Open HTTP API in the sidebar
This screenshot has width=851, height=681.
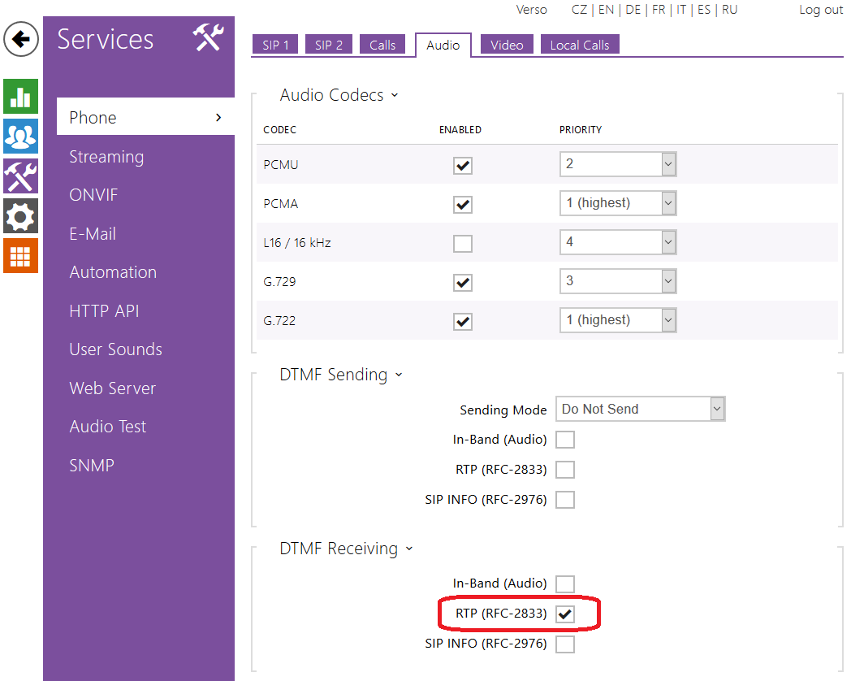[104, 310]
